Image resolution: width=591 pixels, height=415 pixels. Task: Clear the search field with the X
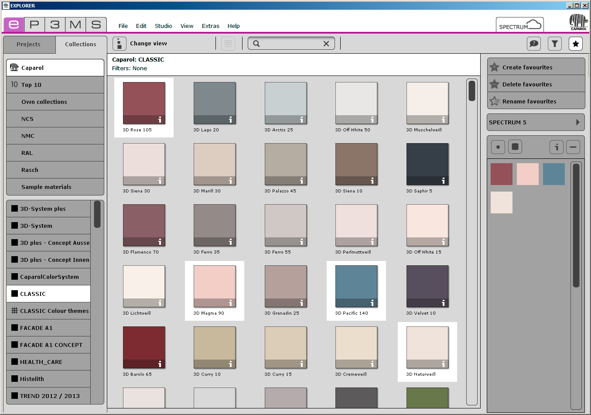(326, 44)
